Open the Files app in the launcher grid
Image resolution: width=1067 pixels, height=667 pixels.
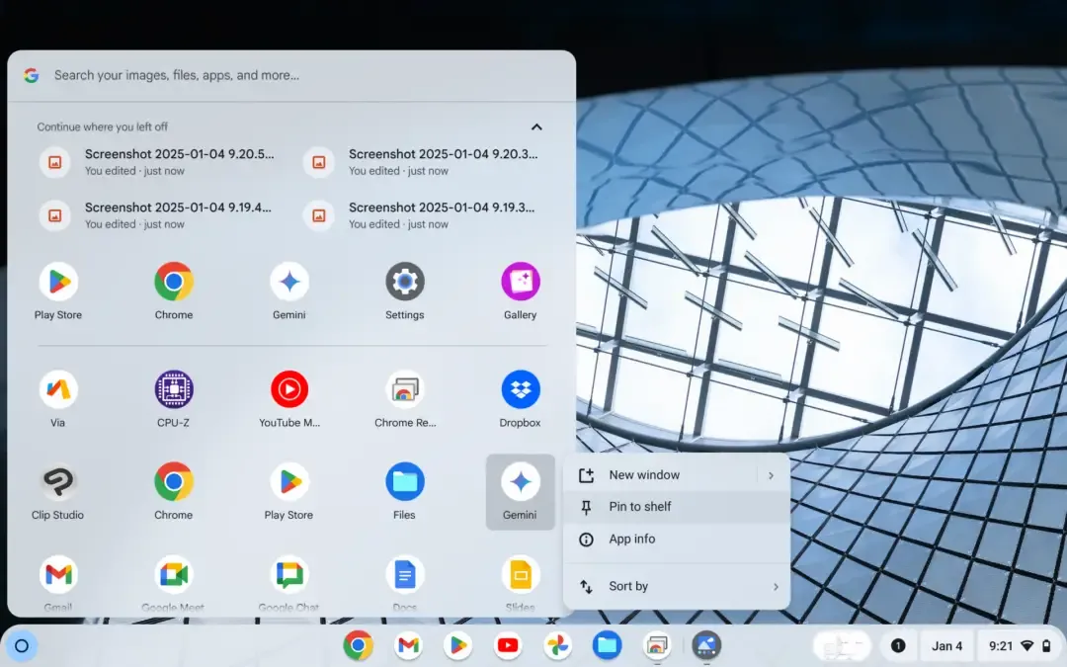click(405, 491)
